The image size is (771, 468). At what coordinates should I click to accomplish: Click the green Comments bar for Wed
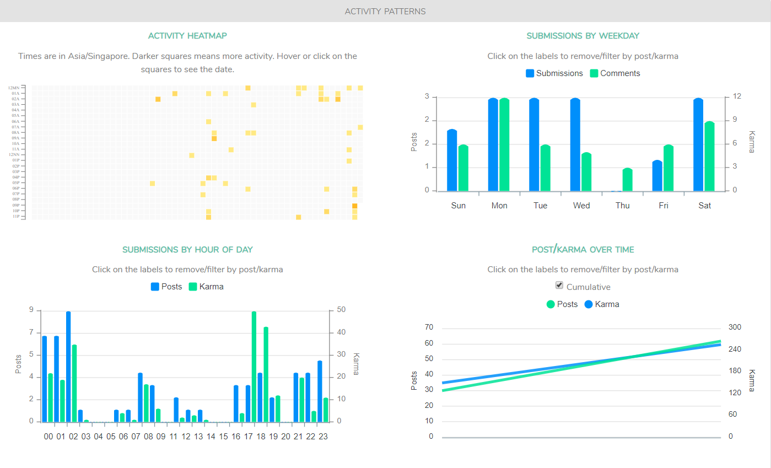[586, 172]
